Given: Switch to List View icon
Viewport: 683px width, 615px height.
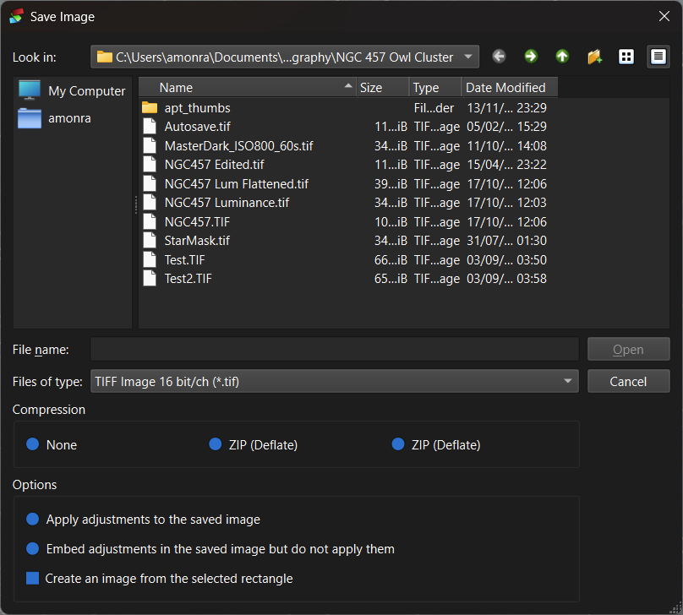Looking at the screenshot, I should pos(626,57).
